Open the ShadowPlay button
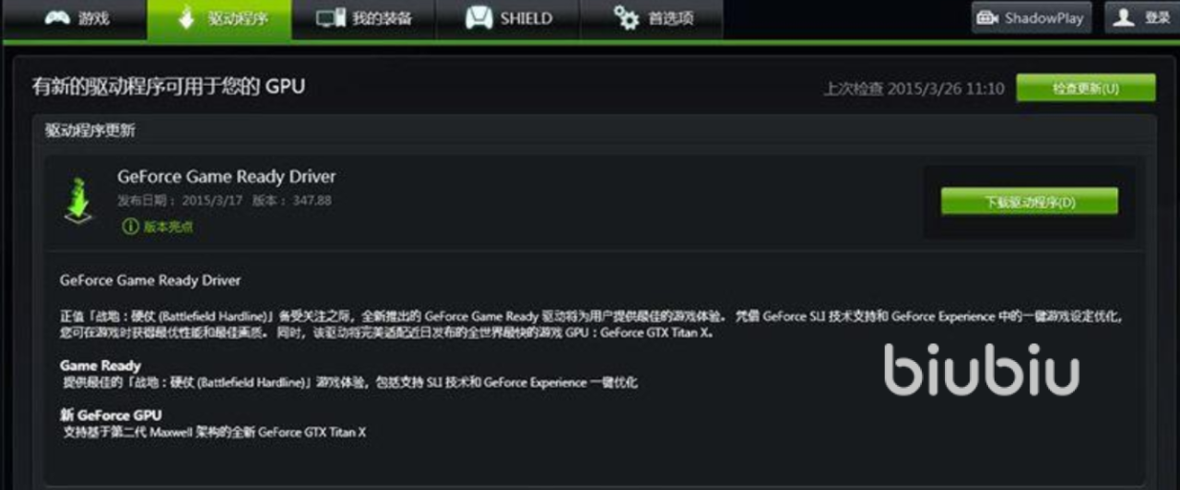 [x=1032, y=18]
